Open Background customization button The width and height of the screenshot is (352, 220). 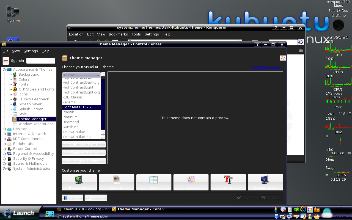pos(79,182)
